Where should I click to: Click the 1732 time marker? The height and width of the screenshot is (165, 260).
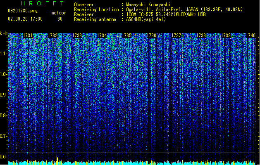pos(52,35)
